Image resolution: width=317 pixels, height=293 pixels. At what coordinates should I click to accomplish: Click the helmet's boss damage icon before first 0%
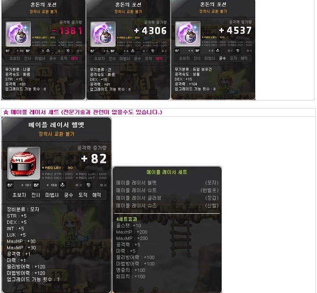coord(62,185)
